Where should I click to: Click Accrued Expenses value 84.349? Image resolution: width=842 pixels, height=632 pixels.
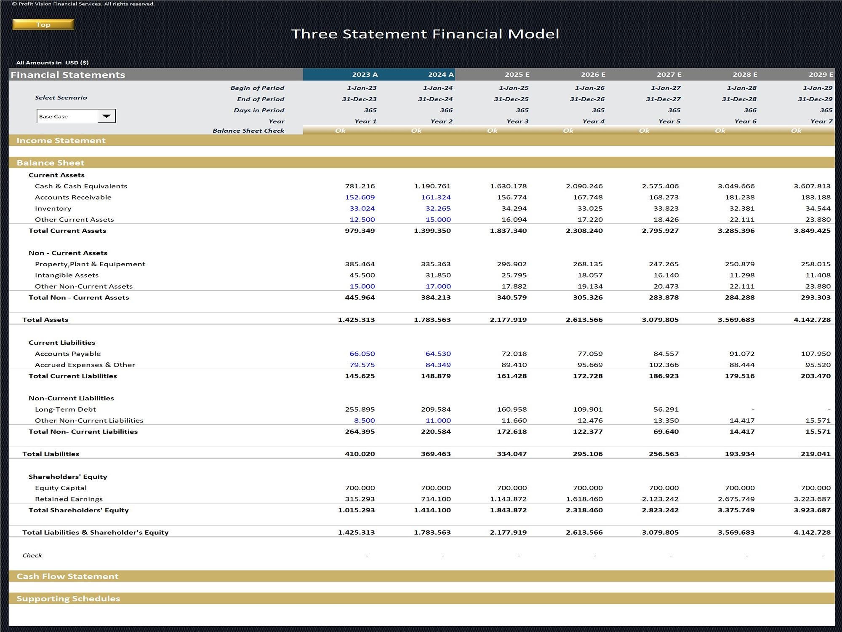point(438,365)
